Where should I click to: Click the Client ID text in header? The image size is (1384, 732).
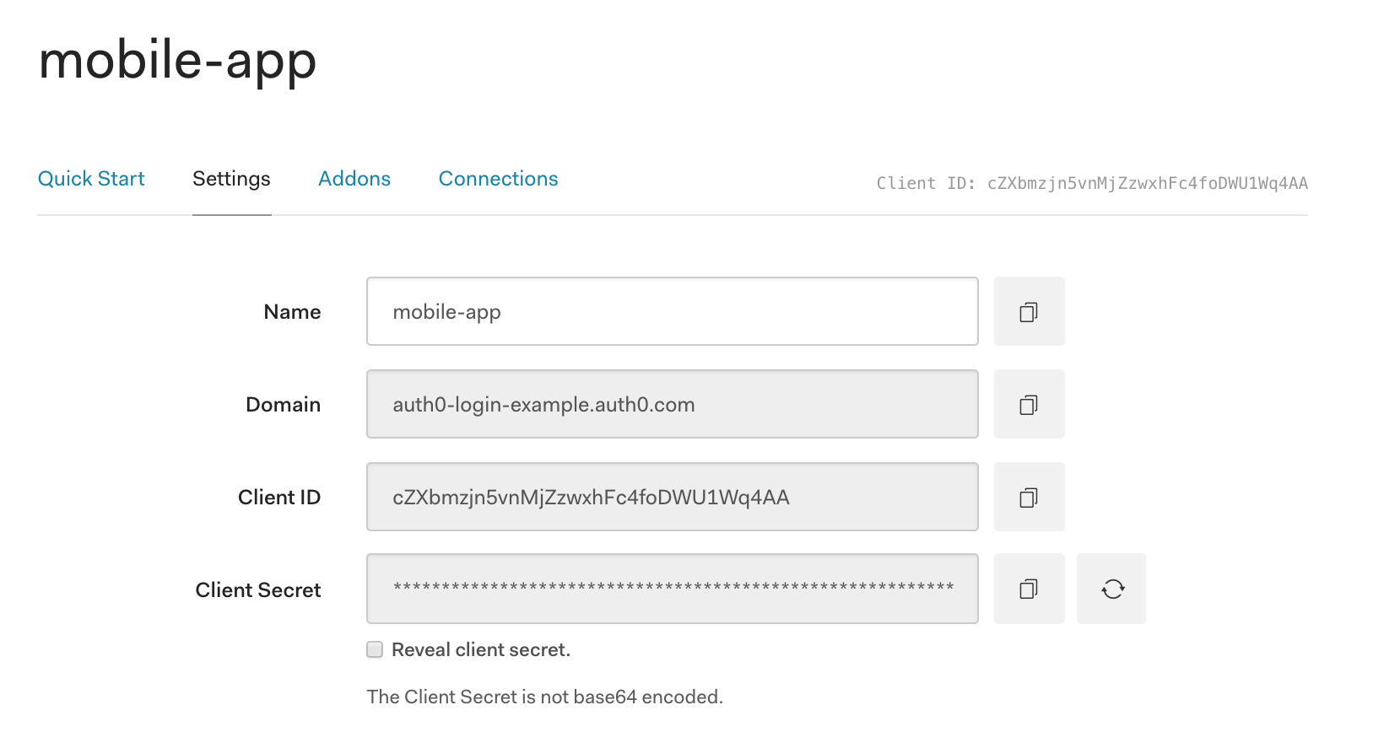point(1092,183)
